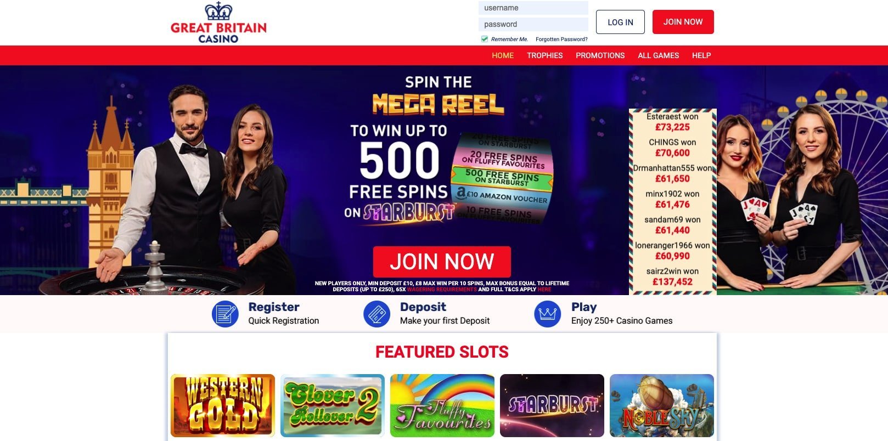
Task: Open the Clover Rollover 2 slot game
Action: pyautogui.click(x=333, y=406)
